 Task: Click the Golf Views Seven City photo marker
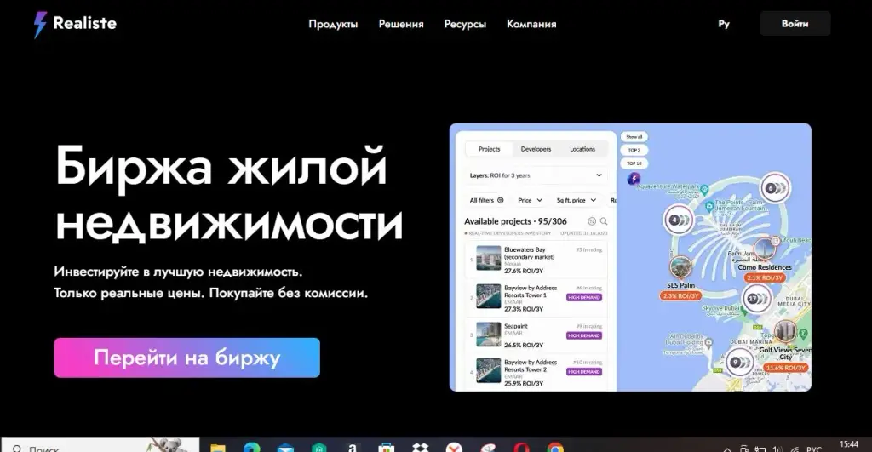786,332
